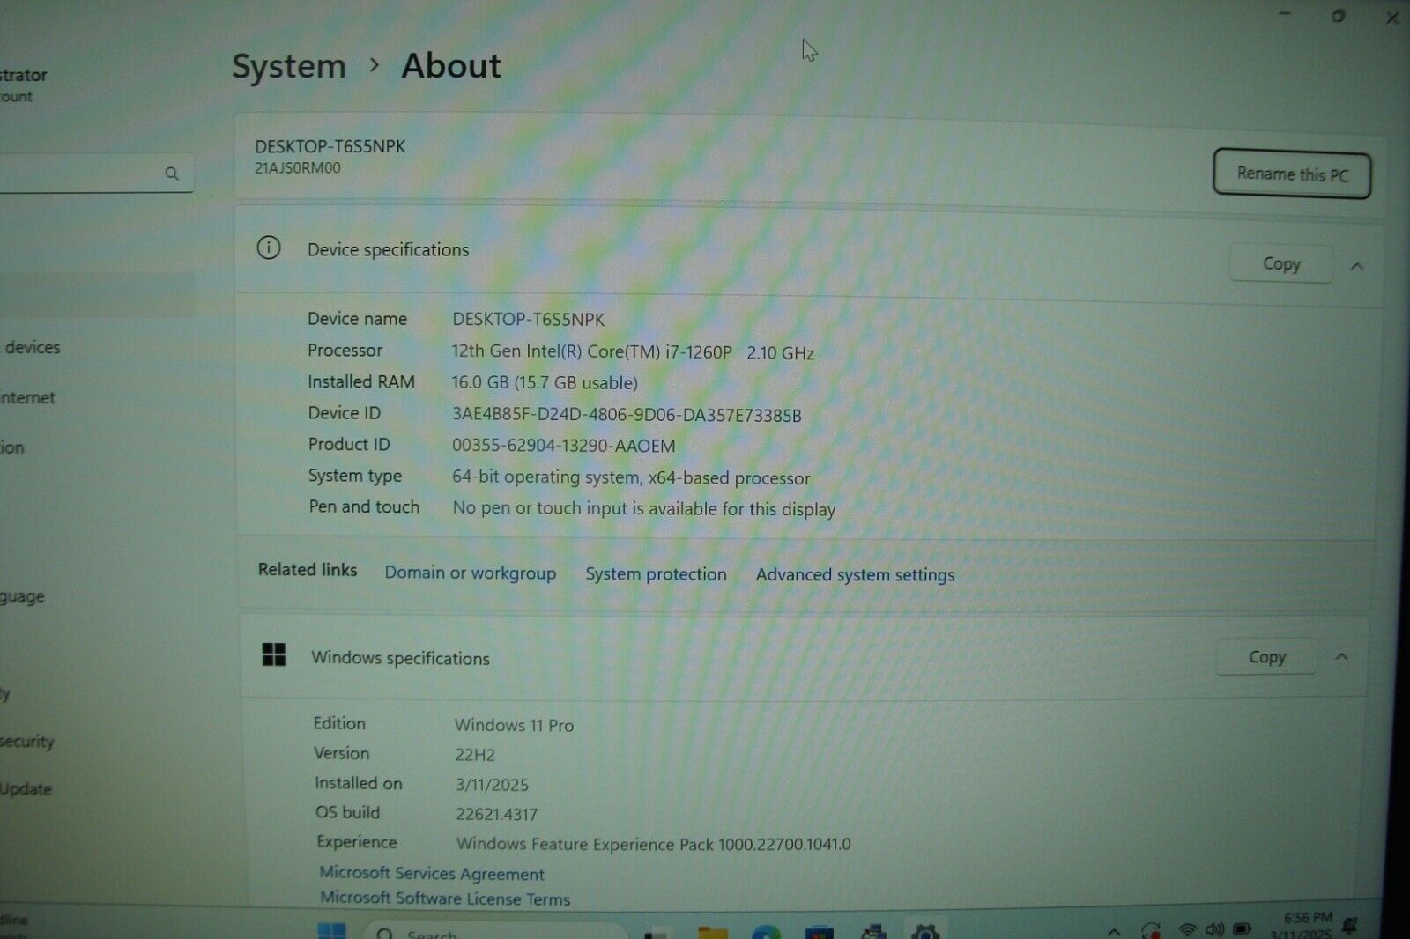Click the info icon beside Device specifications
The width and height of the screenshot is (1410, 939).
(x=269, y=248)
